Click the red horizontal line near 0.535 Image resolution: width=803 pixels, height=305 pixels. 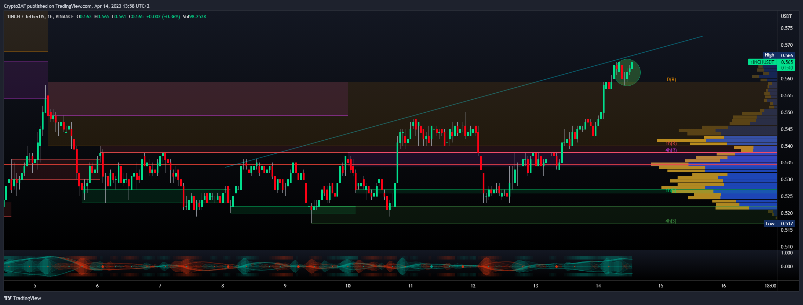pos(390,164)
